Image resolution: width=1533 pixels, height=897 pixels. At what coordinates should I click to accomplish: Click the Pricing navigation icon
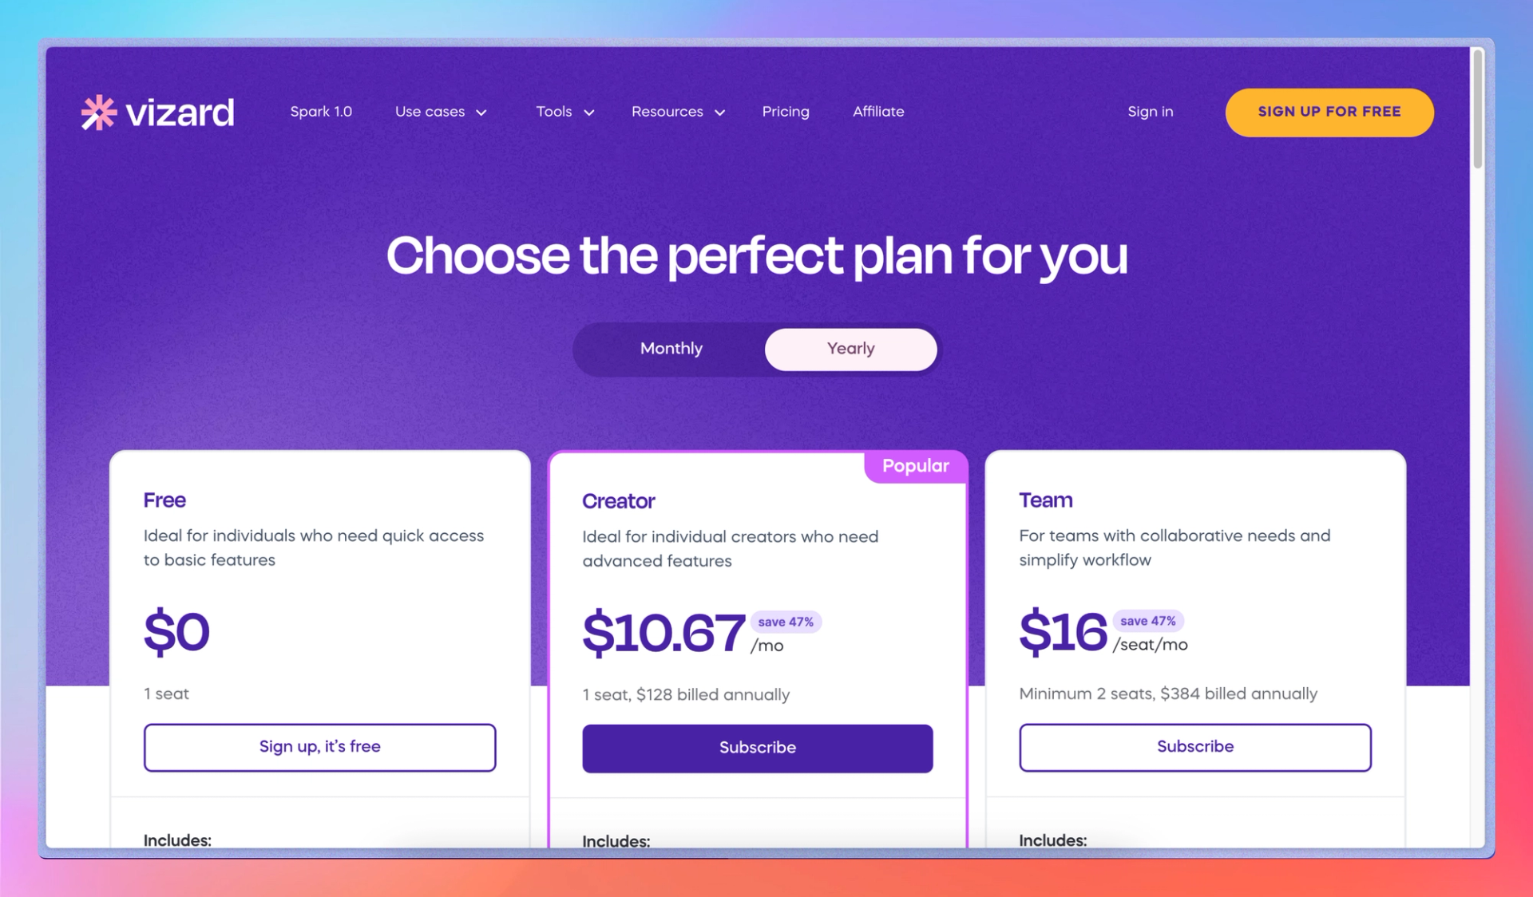tap(786, 111)
